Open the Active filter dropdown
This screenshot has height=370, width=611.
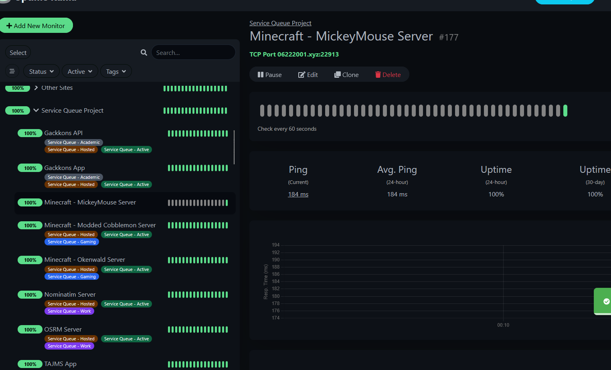(x=80, y=71)
